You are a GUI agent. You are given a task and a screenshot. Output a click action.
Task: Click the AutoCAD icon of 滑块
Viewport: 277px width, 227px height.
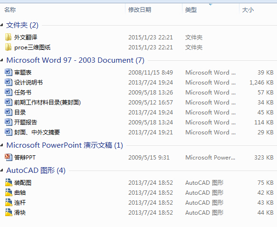pyautogui.click(x=8, y=213)
